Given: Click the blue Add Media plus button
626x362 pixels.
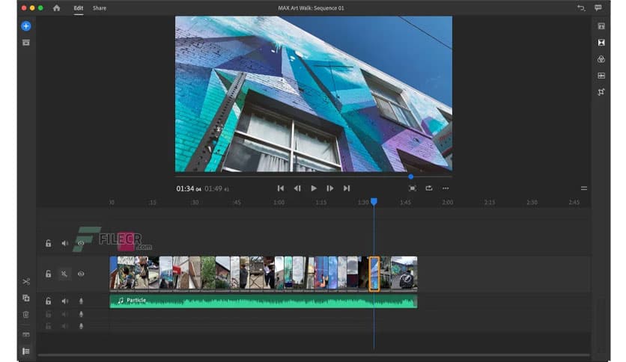Looking at the screenshot, I should 26,26.
